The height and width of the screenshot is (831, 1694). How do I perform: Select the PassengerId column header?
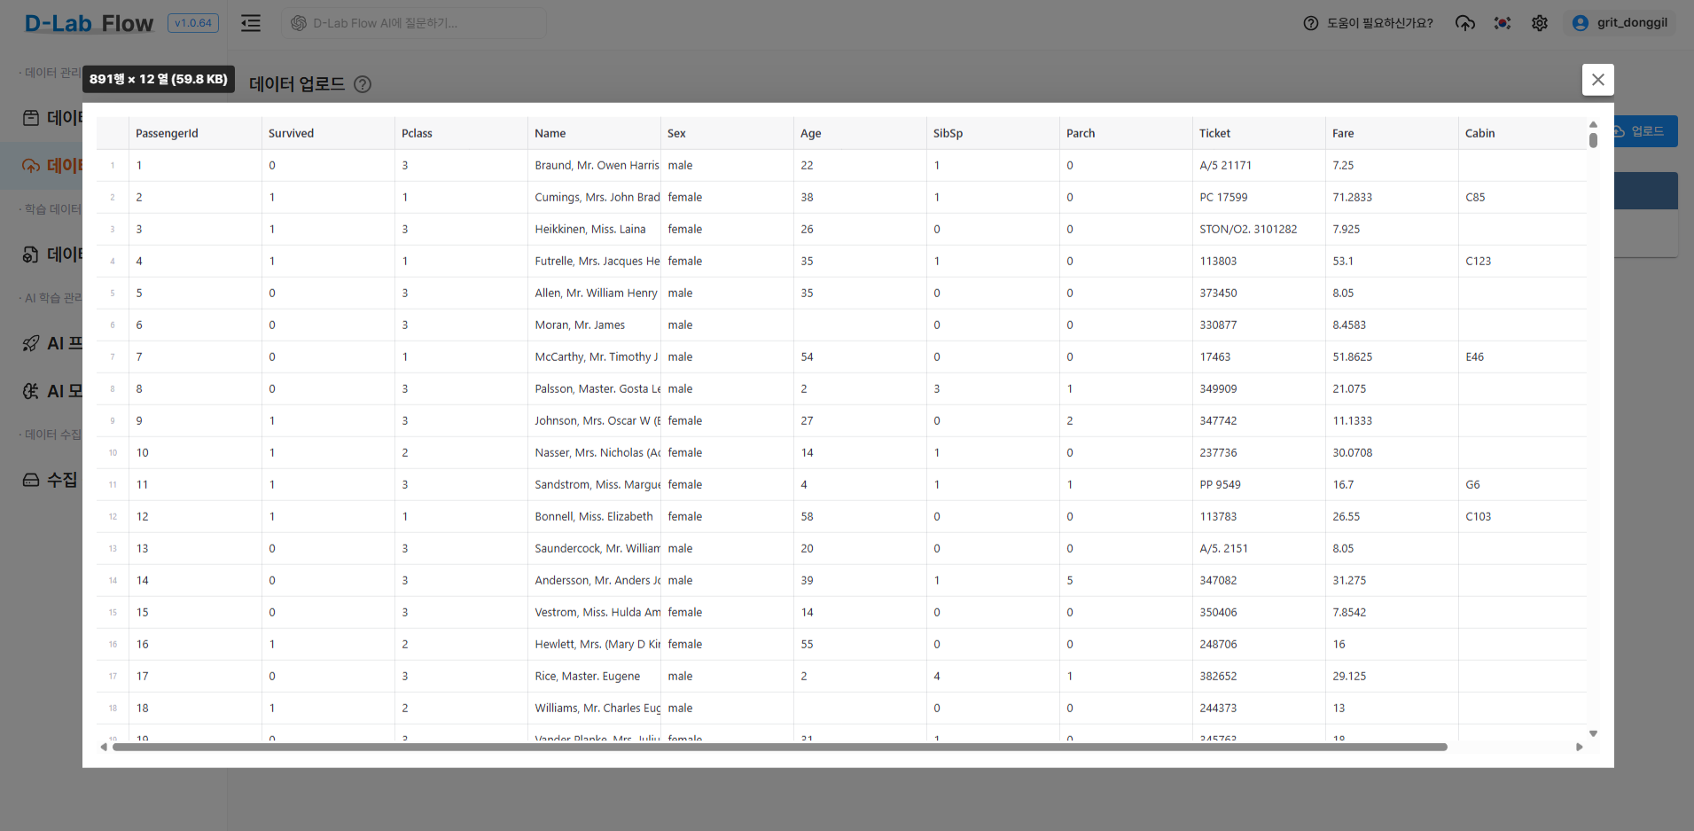[167, 133]
